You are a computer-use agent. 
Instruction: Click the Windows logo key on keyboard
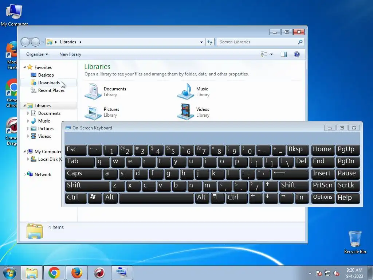95,198
